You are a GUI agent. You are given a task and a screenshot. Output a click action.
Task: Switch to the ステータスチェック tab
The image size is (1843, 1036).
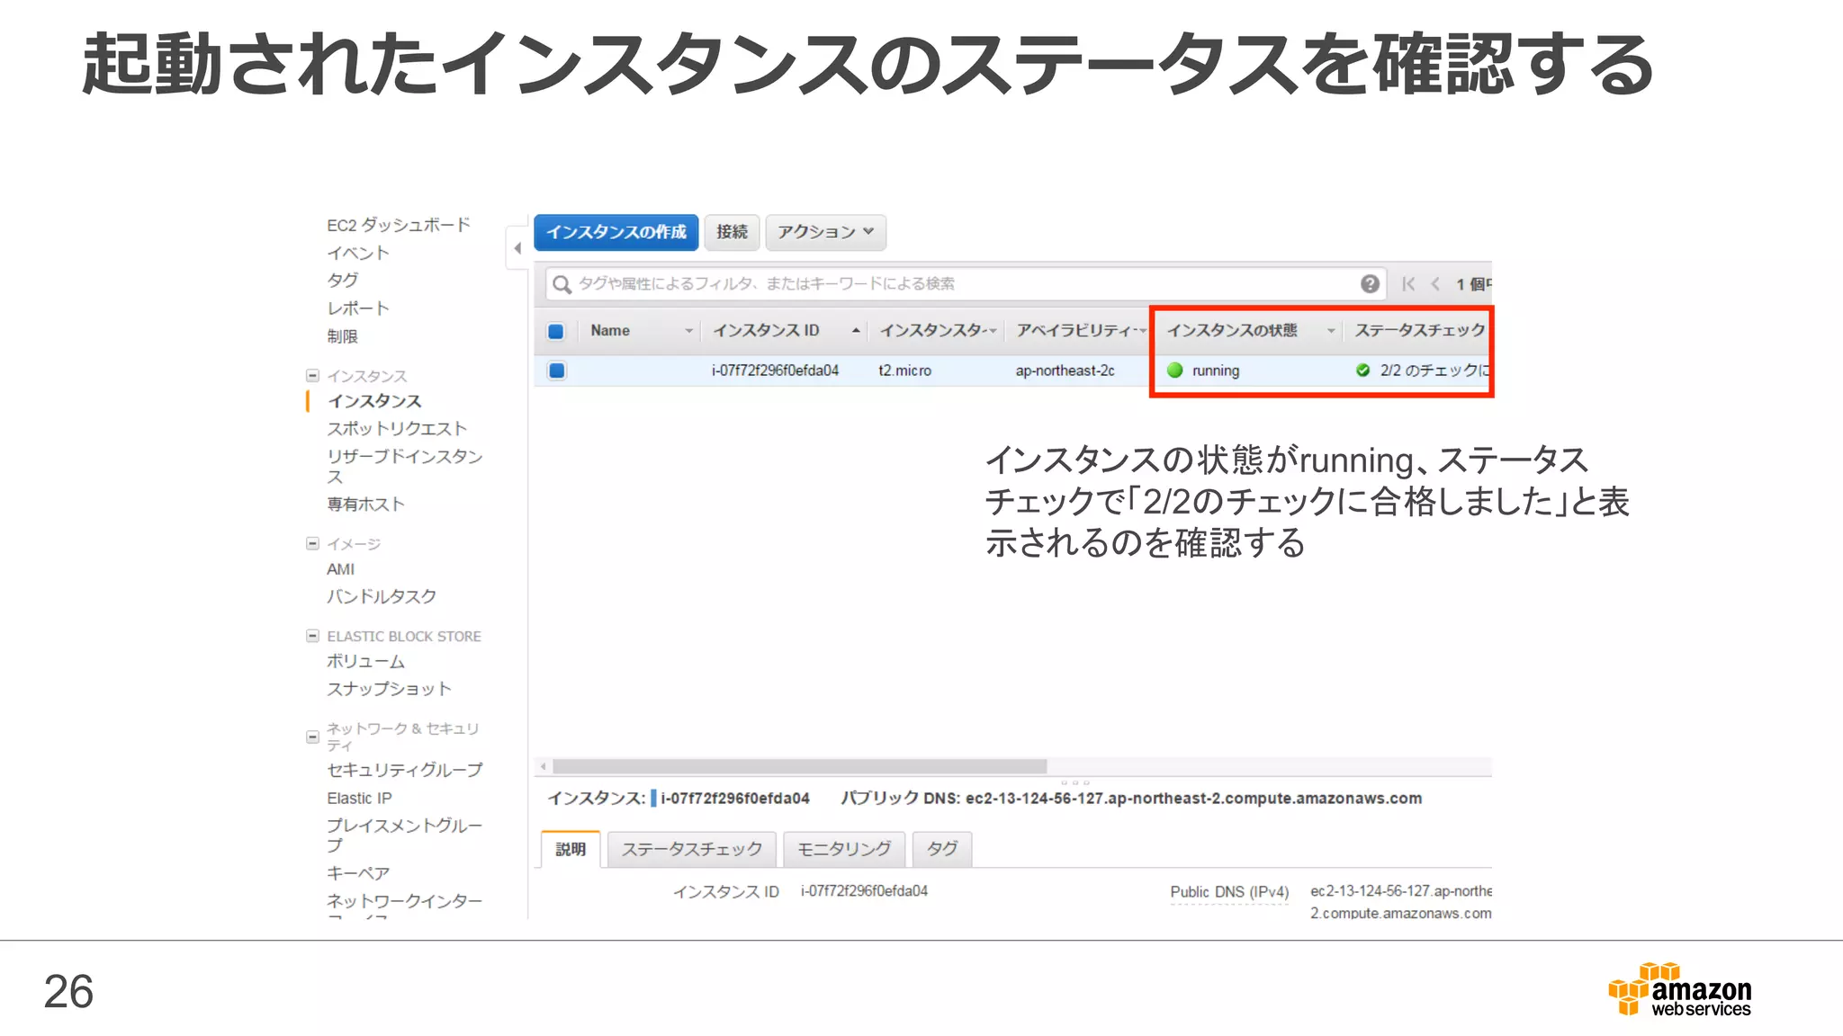691,849
